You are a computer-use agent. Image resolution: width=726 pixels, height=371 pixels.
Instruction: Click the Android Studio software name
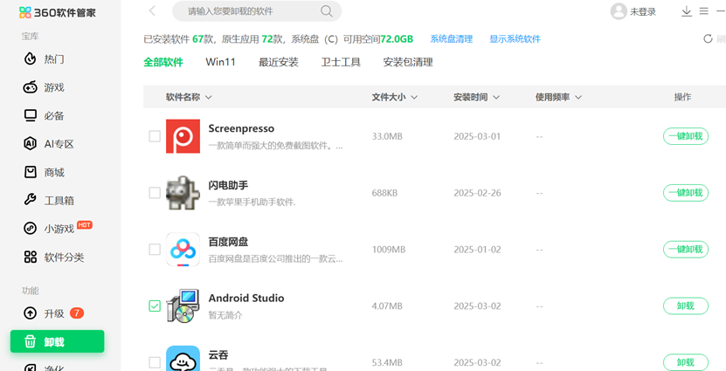click(x=246, y=298)
